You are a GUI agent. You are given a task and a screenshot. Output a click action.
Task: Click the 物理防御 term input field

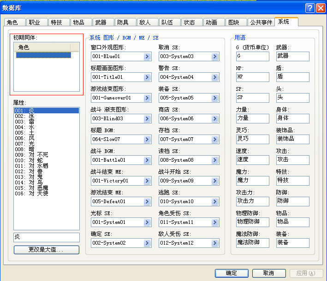(x=253, y=222)
